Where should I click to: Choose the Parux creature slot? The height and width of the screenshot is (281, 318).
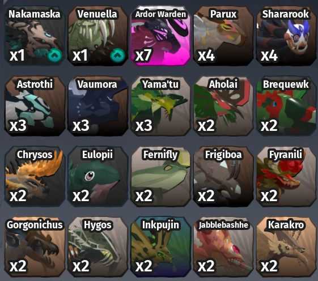[x=223, y=36]
